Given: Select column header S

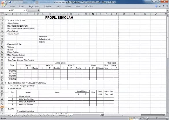Looking at the screenshot, I should click(x=124, y=14).
